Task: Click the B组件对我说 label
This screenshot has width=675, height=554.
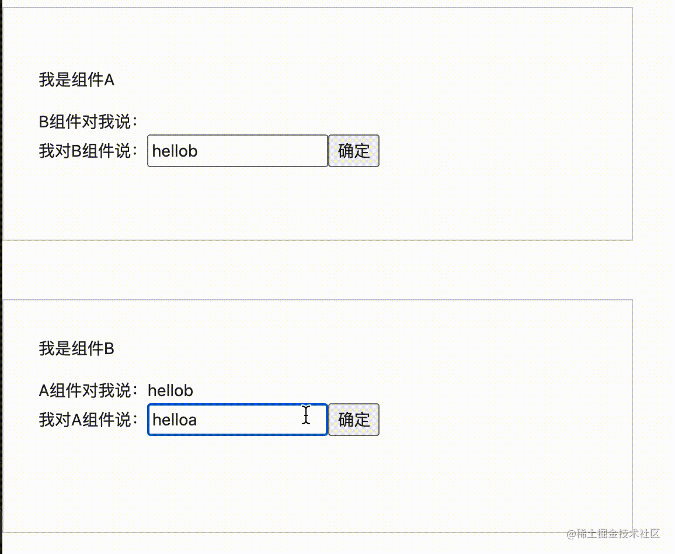Action: tap(89, 122)
